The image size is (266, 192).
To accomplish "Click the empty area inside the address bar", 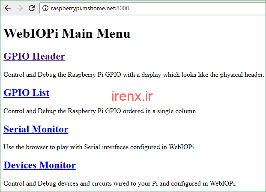I will 197,8.
